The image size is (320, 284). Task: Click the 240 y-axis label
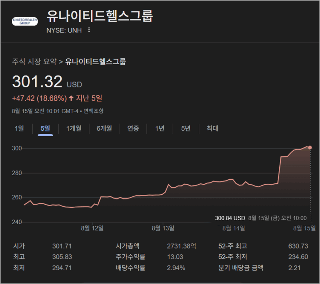point(17,222)
